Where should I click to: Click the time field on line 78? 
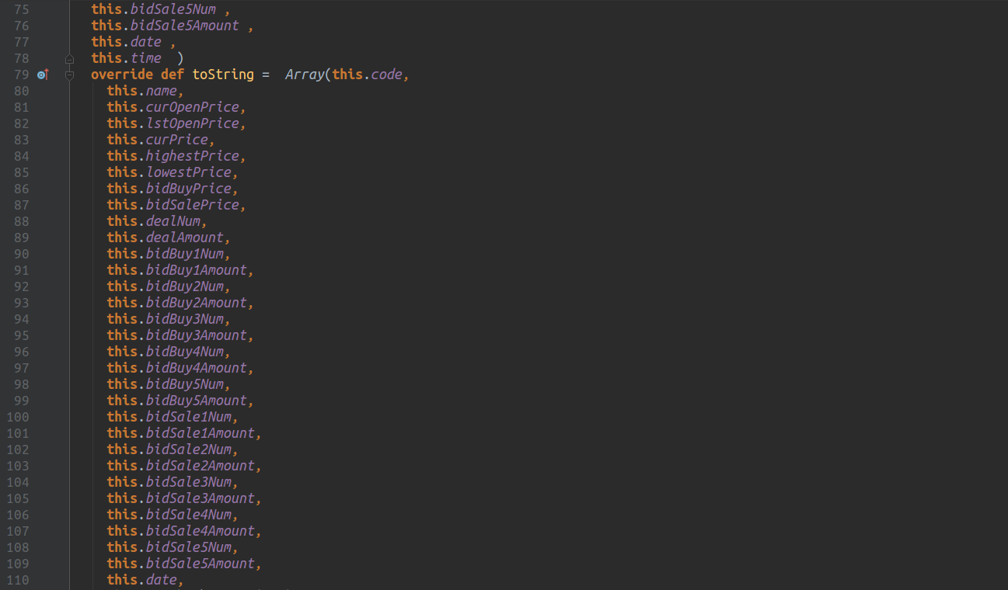point(145,58)
